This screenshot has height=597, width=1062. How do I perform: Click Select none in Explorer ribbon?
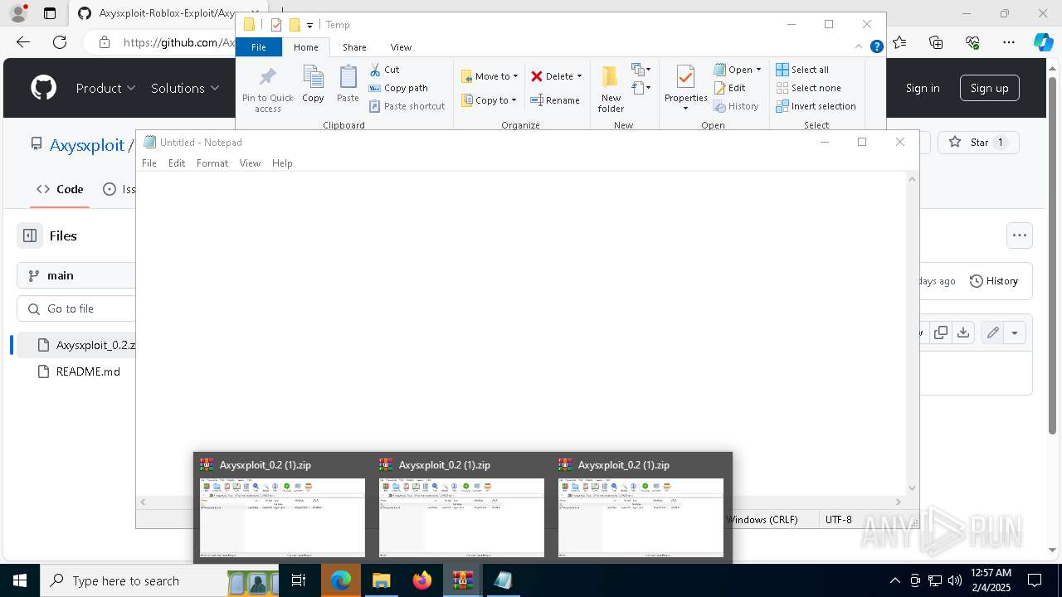coord(808,88)
